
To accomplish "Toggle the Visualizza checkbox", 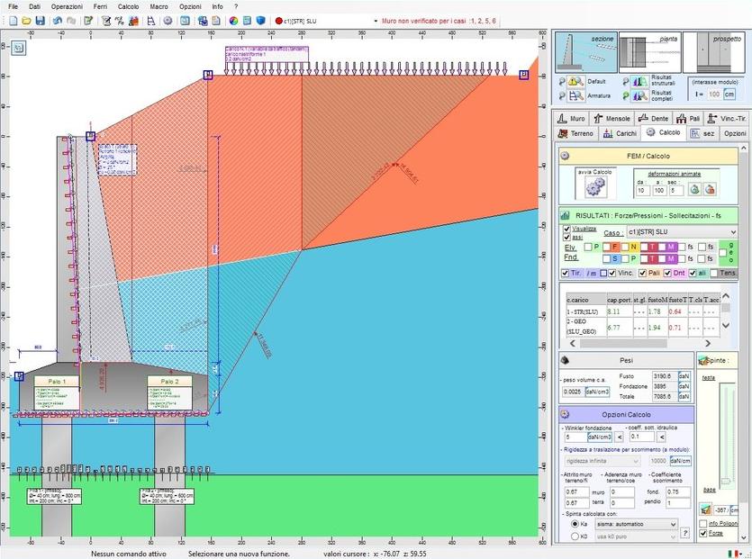I will pyautogui.click(x=567, y=229).
